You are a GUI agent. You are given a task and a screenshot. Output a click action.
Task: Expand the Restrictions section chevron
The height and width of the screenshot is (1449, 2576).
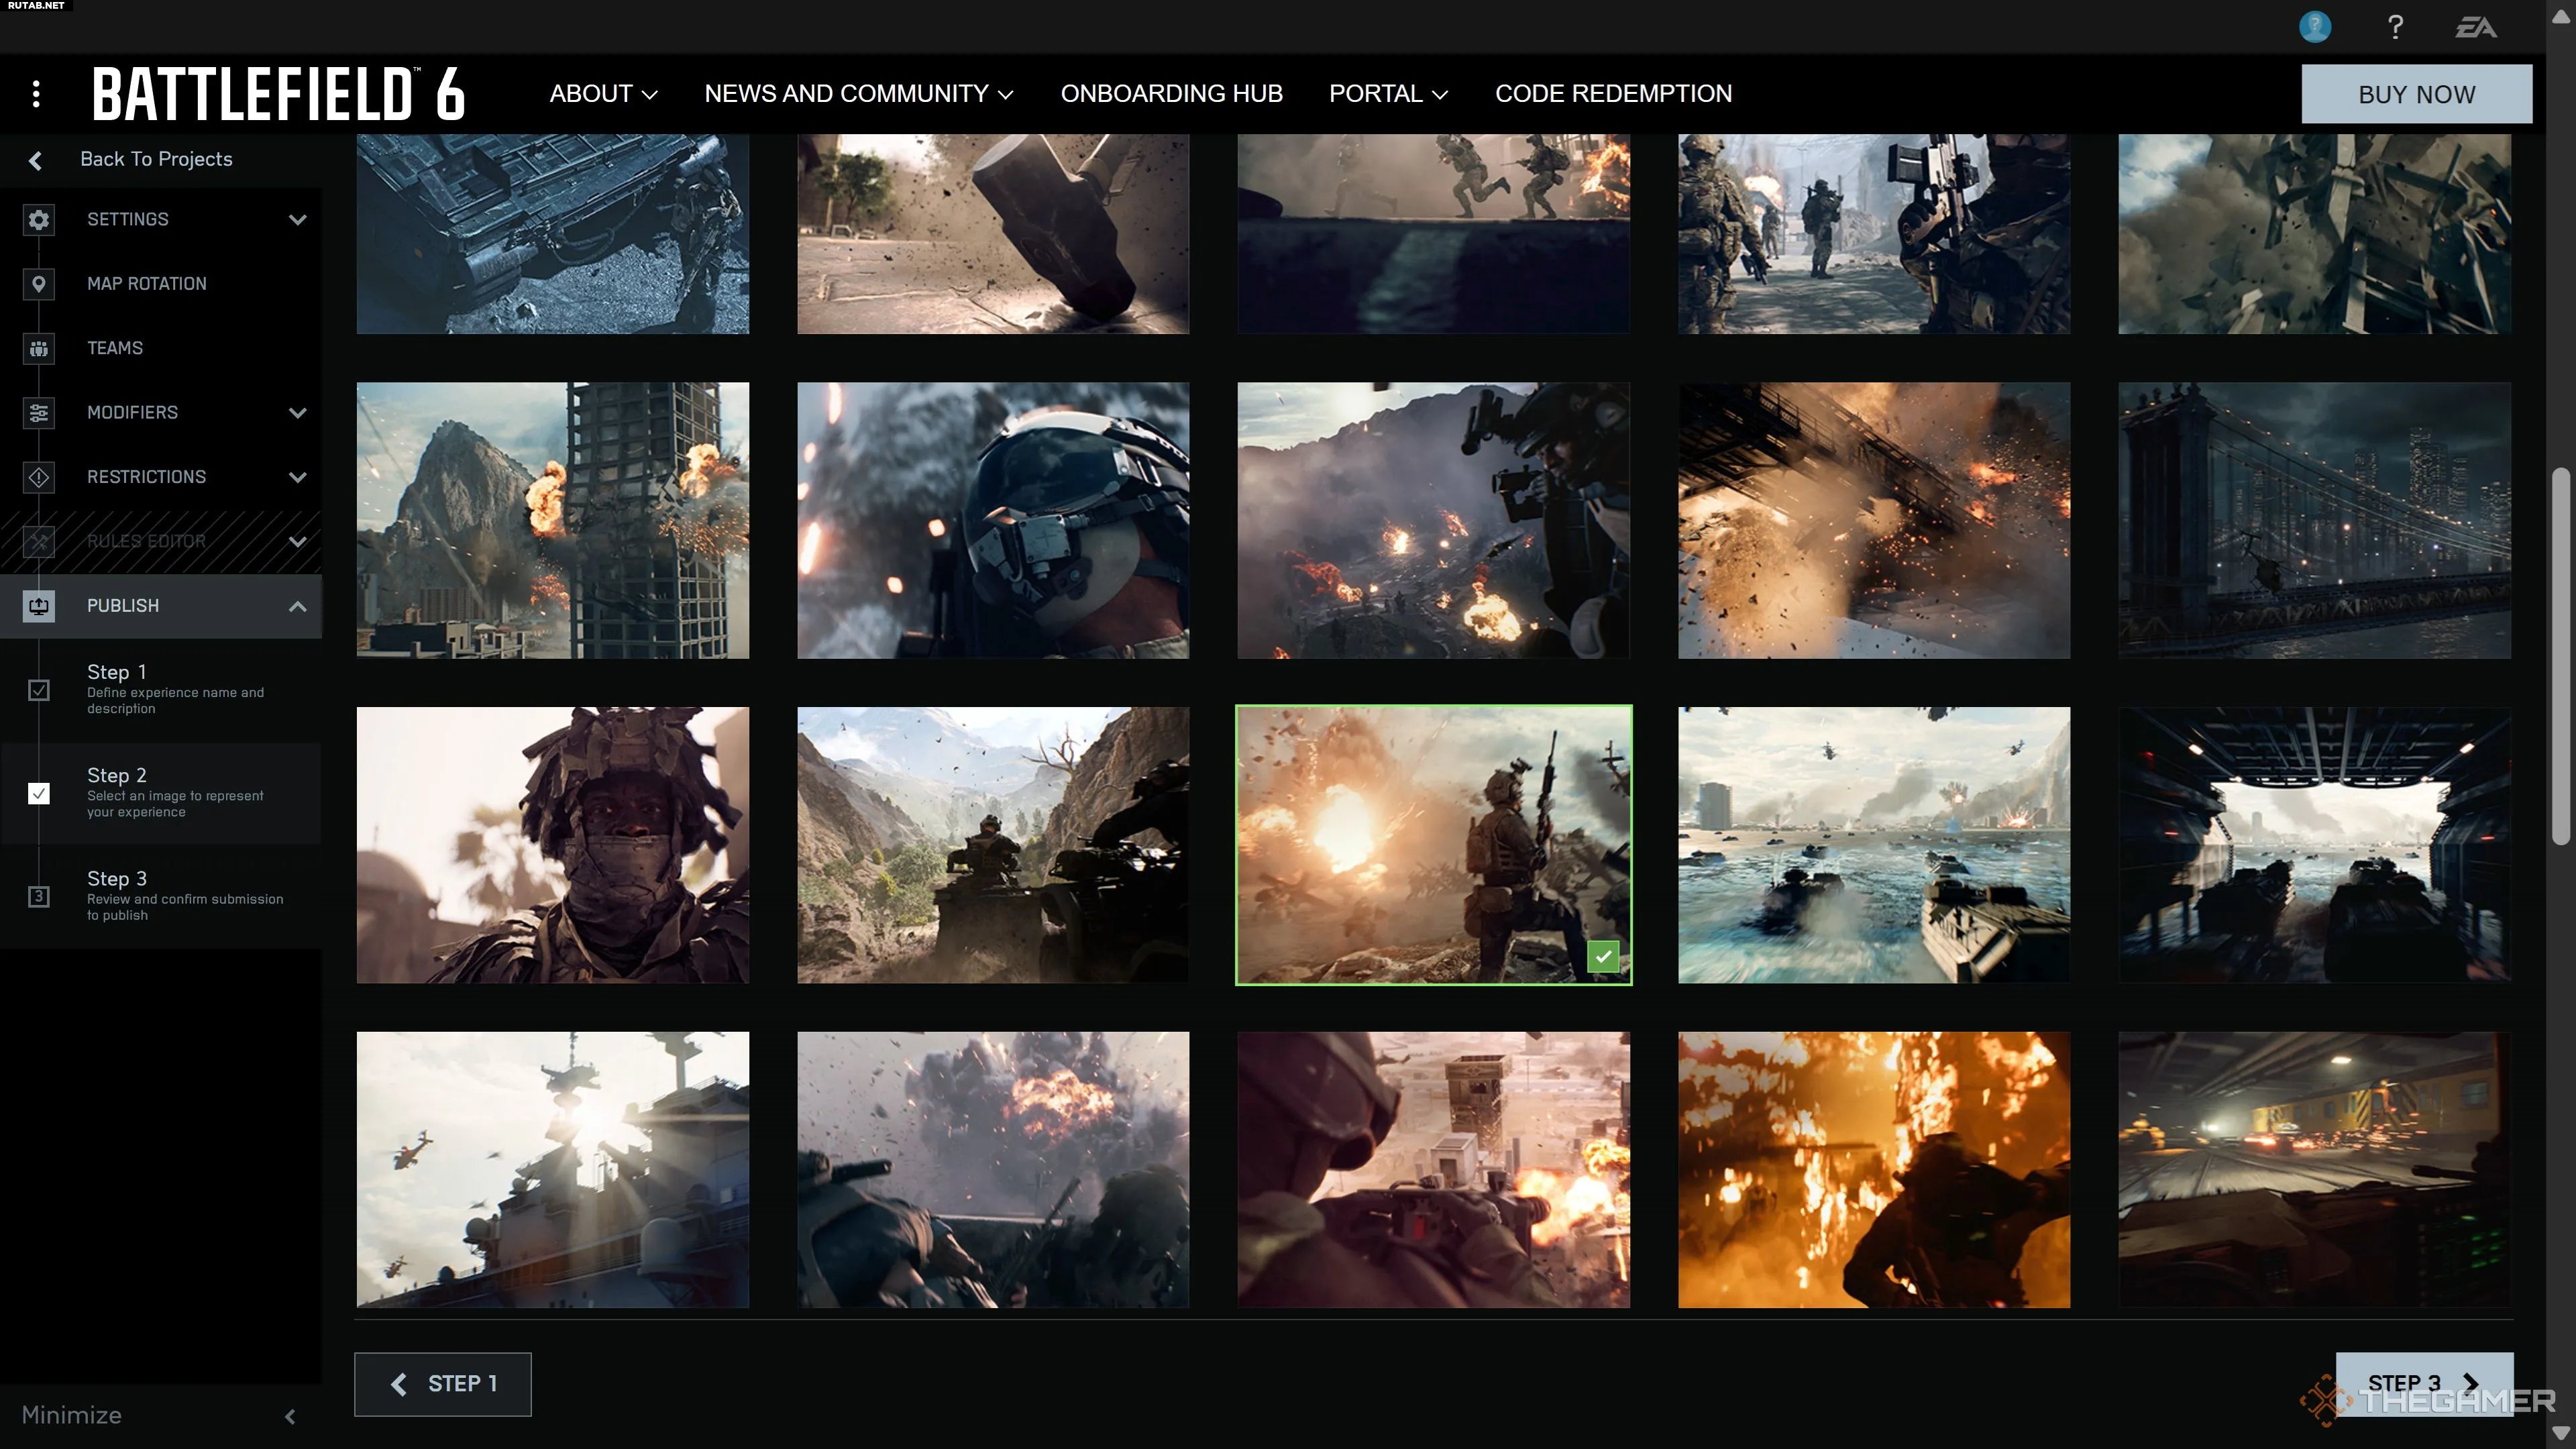(x=297, y=477)
